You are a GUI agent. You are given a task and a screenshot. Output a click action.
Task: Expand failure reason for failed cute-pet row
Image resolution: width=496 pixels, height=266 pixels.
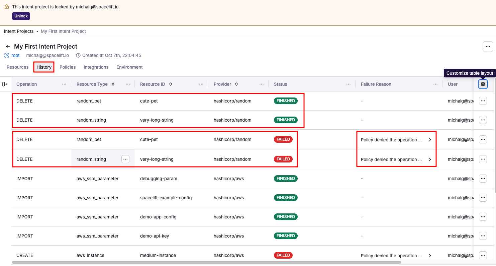(430, 140)
